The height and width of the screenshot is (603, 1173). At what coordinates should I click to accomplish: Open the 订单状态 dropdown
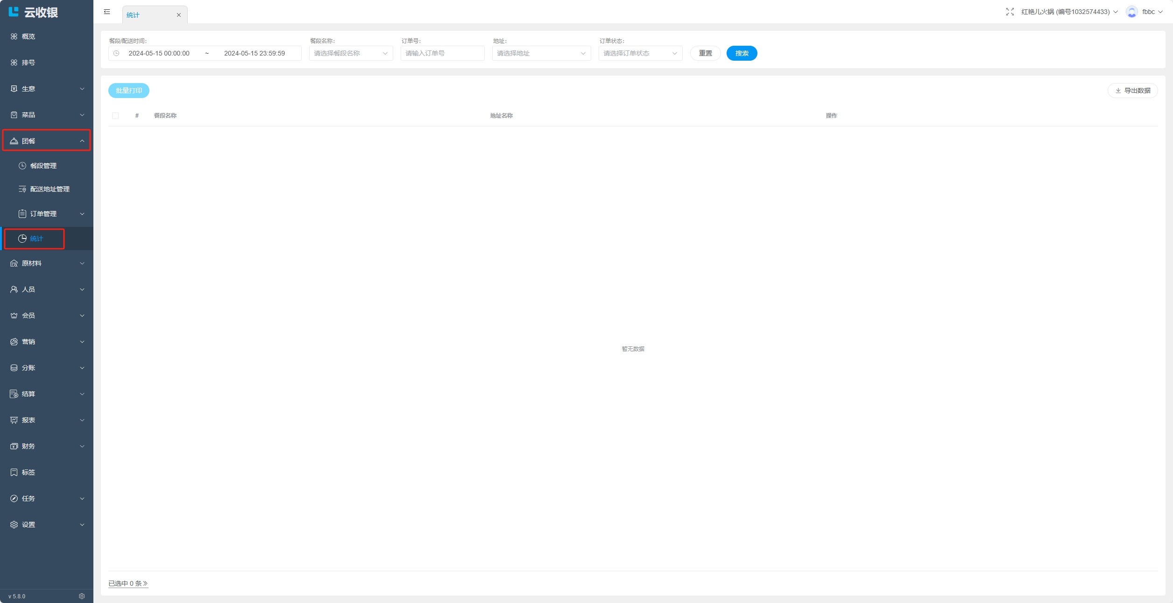click(x=640, y=53)
